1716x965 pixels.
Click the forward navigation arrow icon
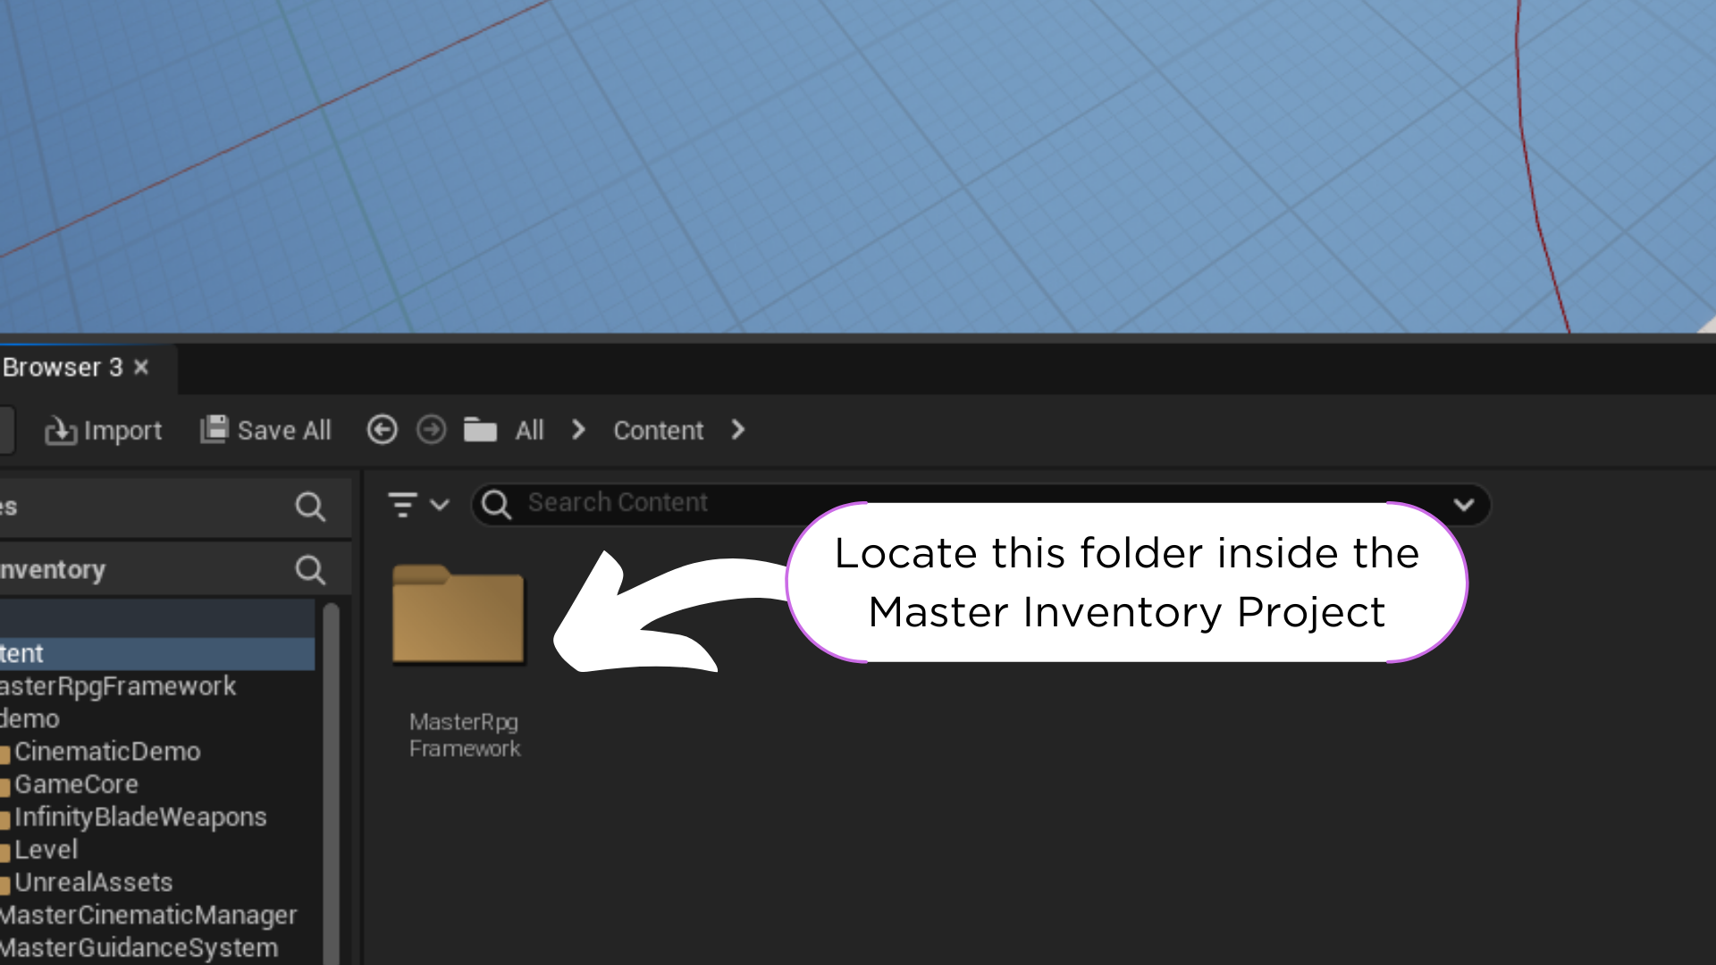click(430, 430)
